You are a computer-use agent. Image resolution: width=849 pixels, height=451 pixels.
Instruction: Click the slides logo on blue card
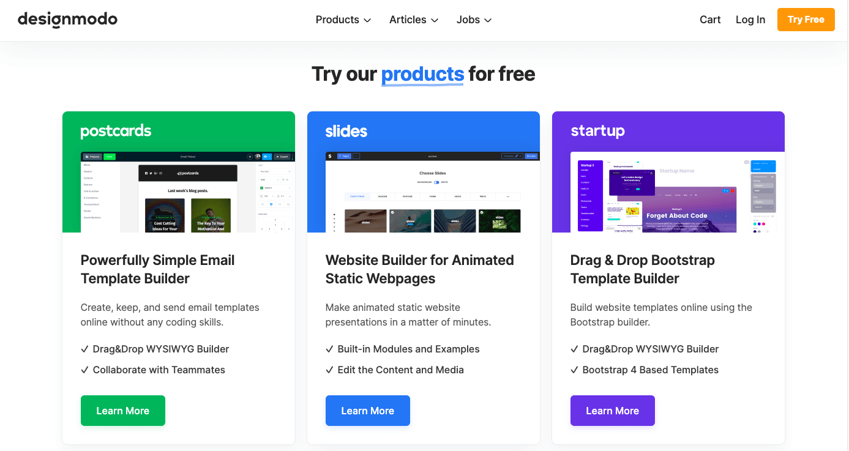point(346,131)
